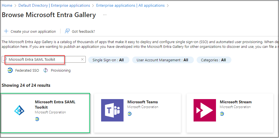The image size is (279, 138).
Task: Clear the search box with the X icon
Action: click(82, 59)
